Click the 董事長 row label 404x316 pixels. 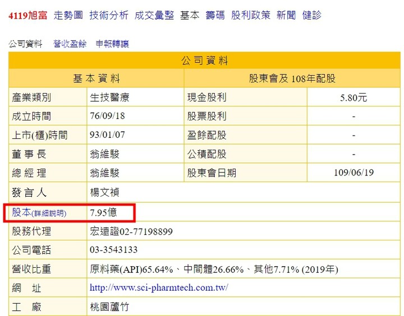point(29,154)
